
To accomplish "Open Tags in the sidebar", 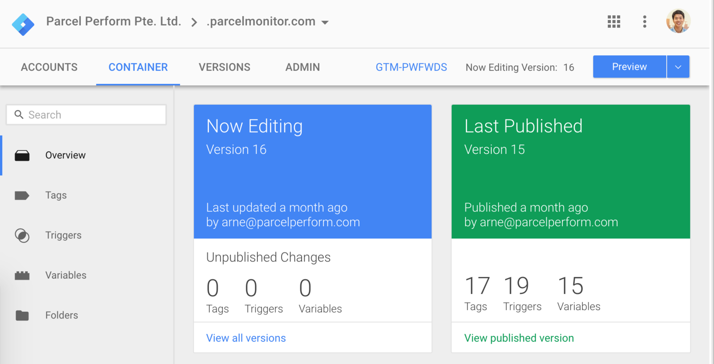I will (x=56, y=195).
